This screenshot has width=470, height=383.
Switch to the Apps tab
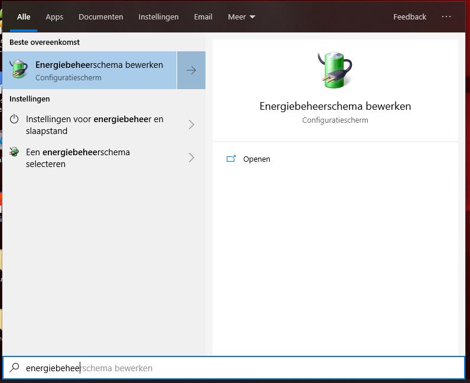54,17
